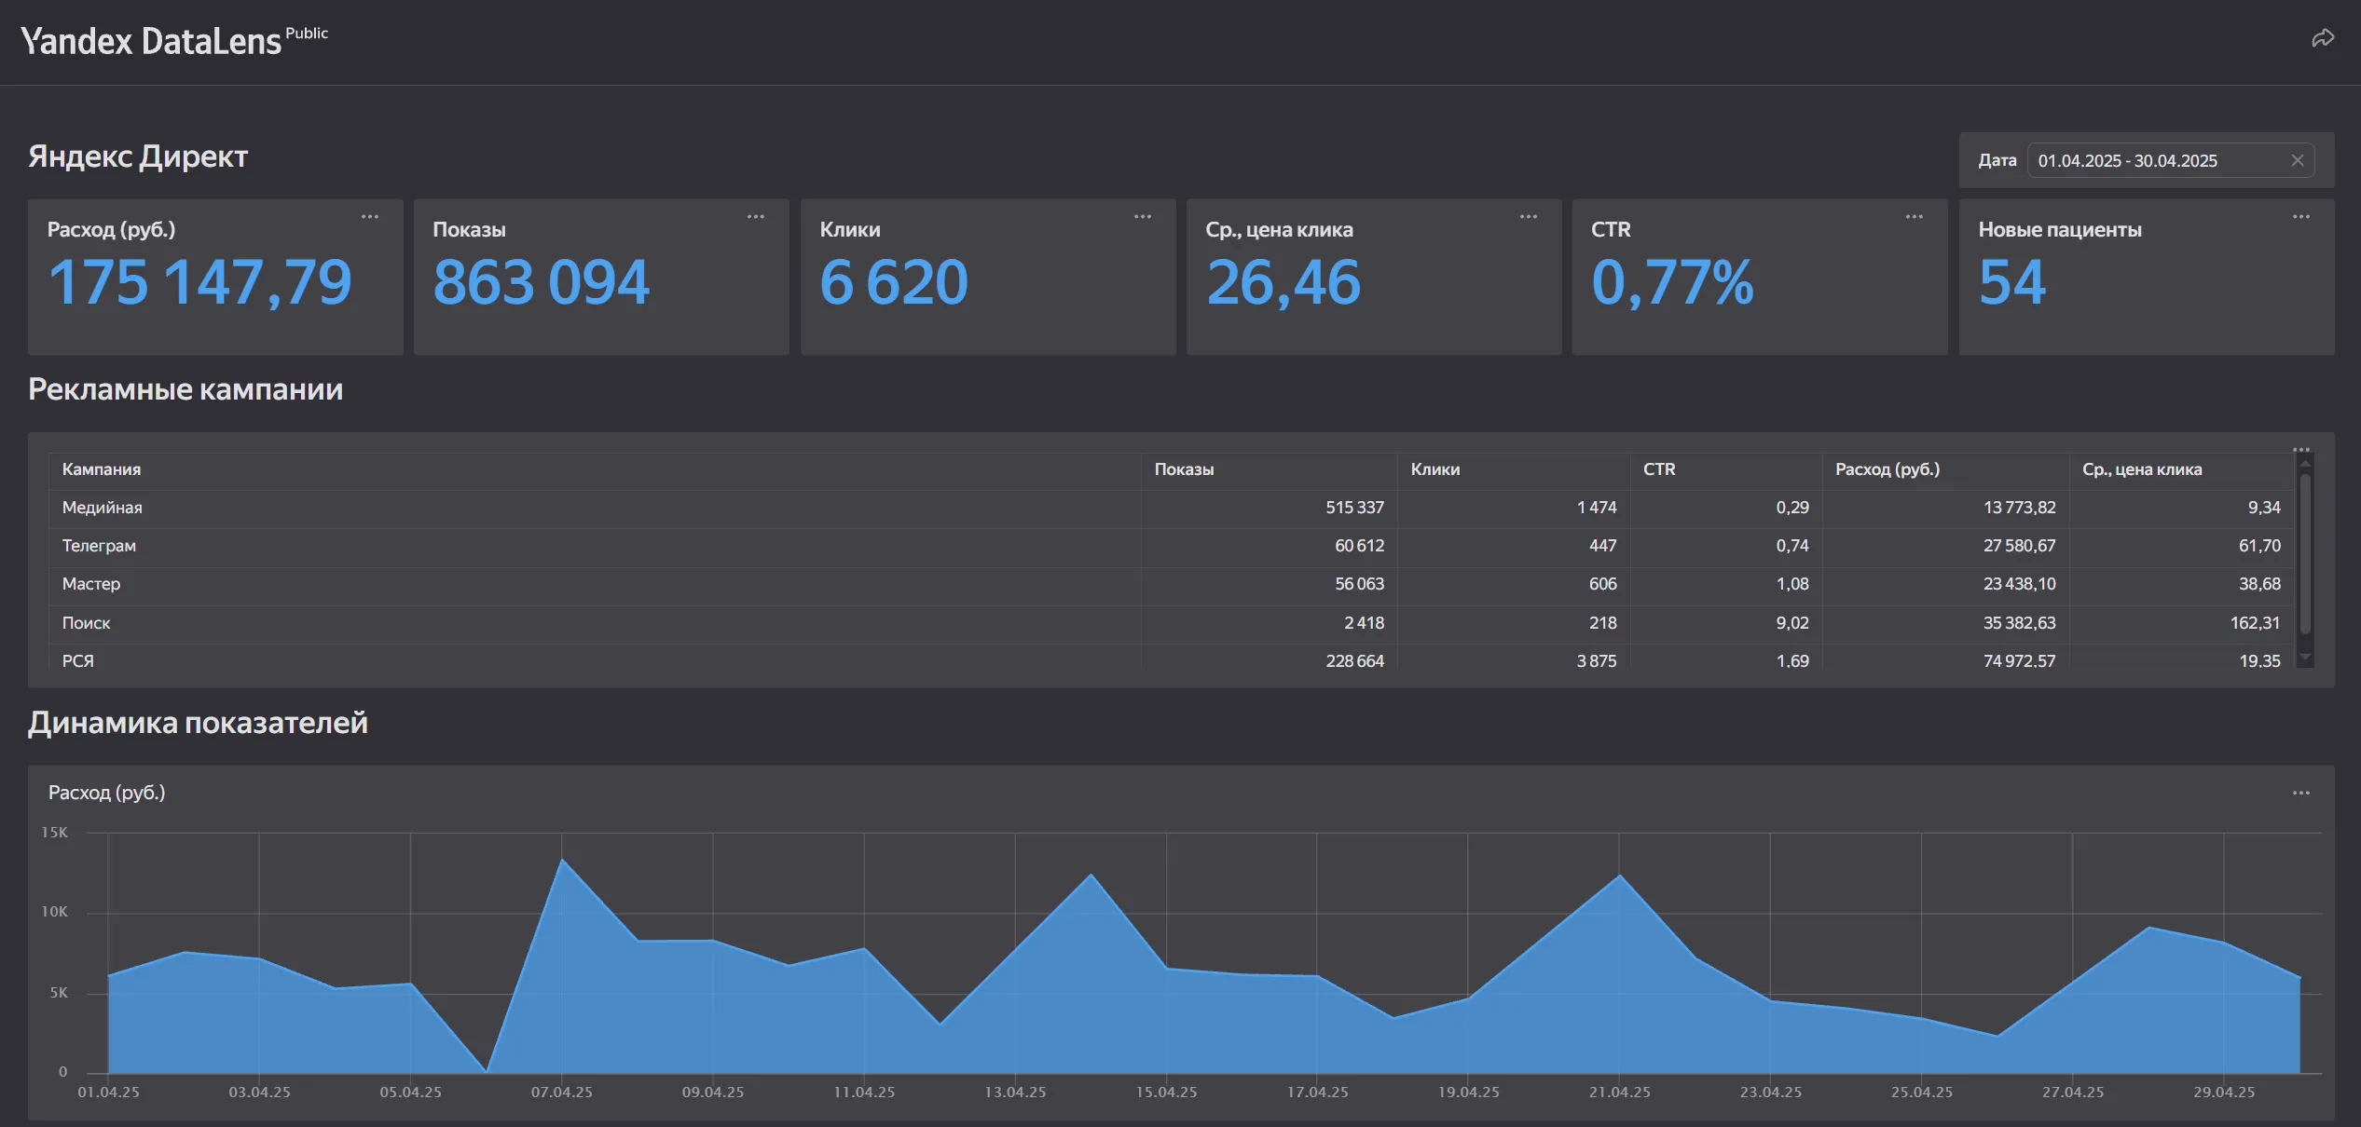Viewport: 2361px width, 1127px height.
Task: Select the Телеграм campaign row
Action: [x=99, y=546]
